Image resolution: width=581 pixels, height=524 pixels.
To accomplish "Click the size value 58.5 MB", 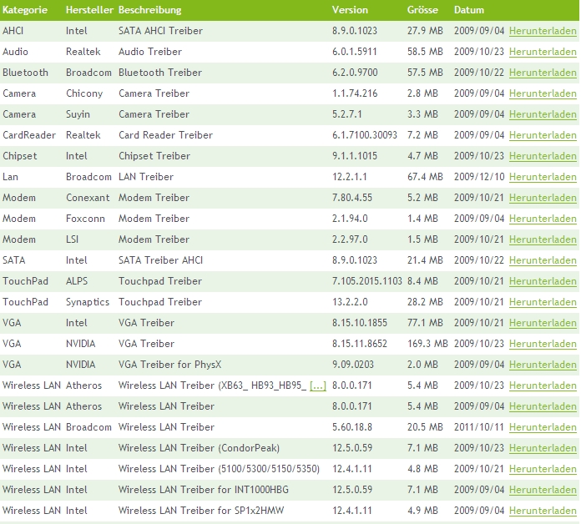I will (425, 52).
